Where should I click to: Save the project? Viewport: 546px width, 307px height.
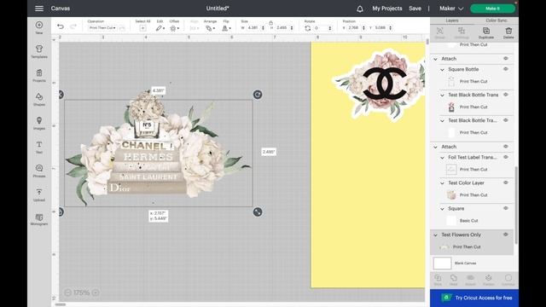coord(415,9)
